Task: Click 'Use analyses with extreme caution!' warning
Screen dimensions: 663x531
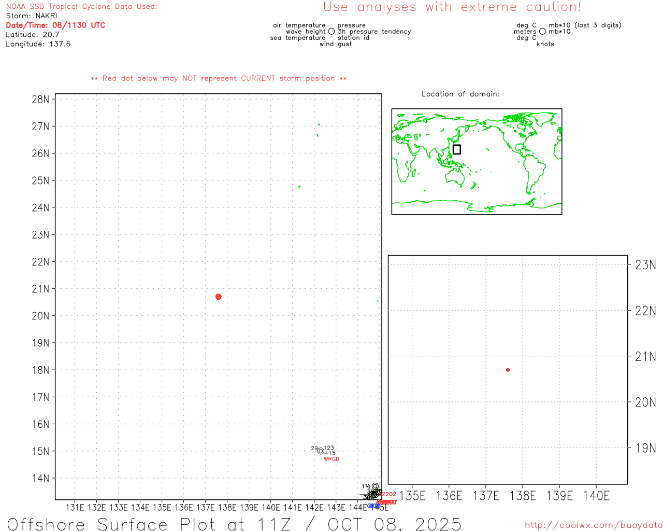Action: 452,7
